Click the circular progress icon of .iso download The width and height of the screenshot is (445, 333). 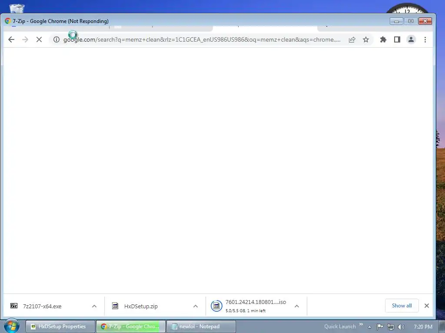pyautogui.click(x=216, y=306)
